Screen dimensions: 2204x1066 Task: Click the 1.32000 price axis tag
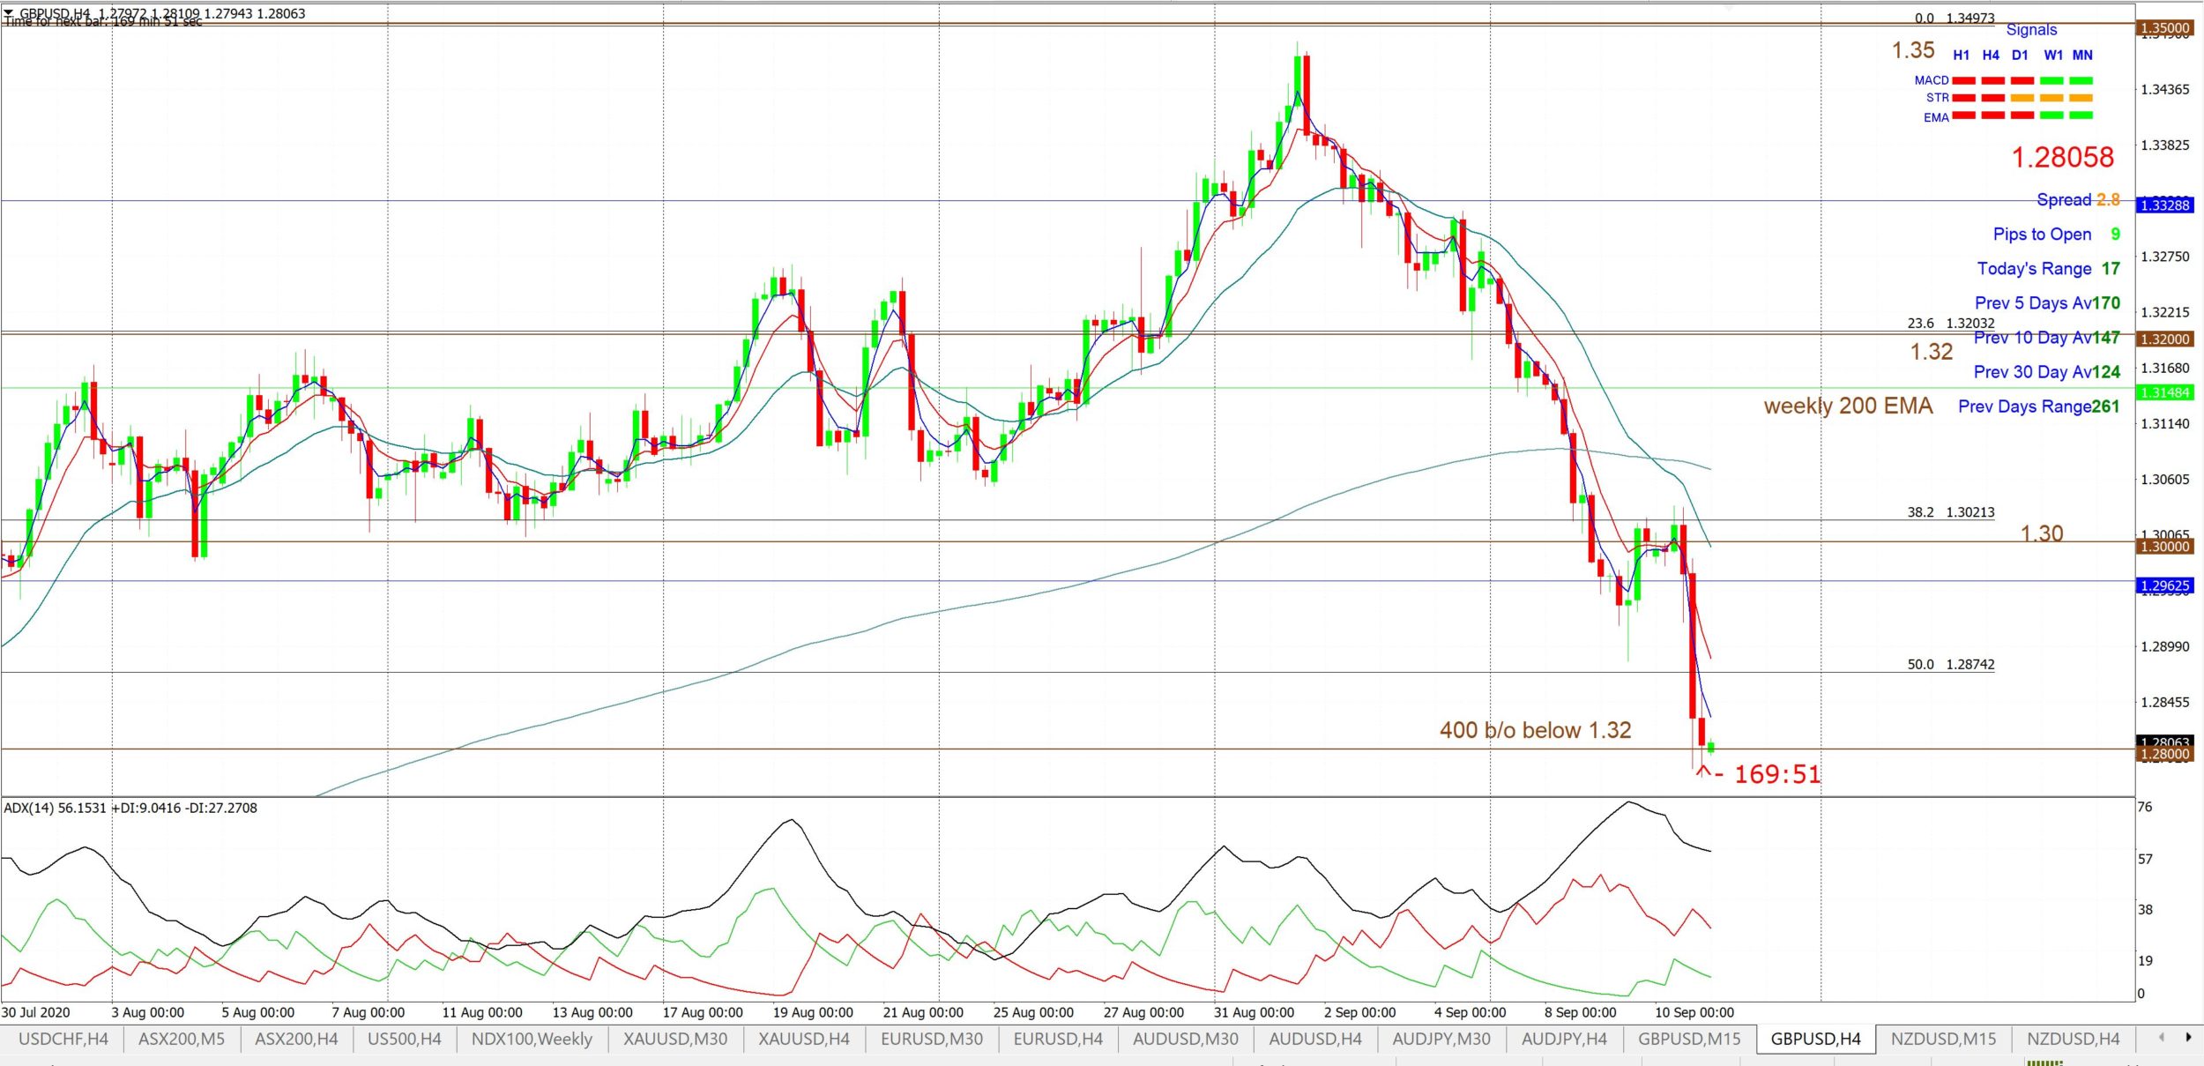(x=2164, y=339)
